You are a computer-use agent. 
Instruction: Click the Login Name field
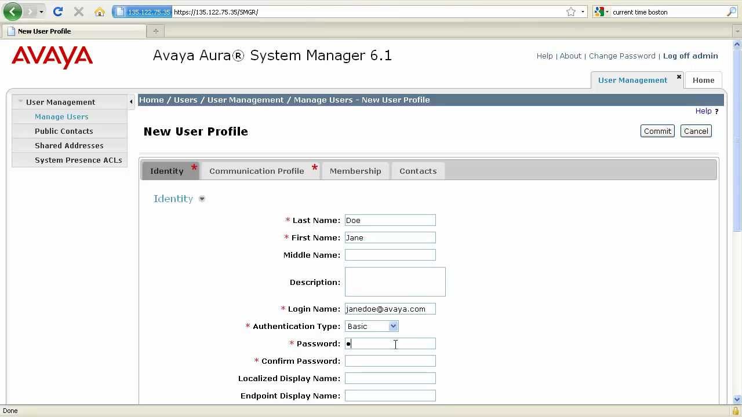pyautogui.click(x=390, y=309)
